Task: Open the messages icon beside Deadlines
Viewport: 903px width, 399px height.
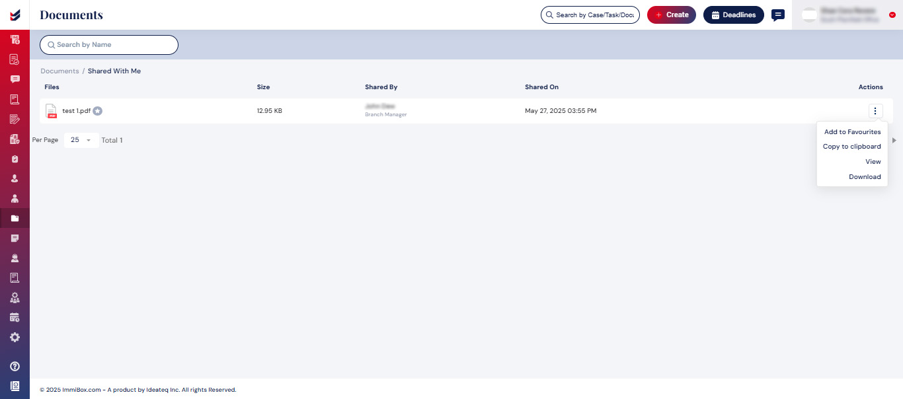Action: click(x=778, y=15)
